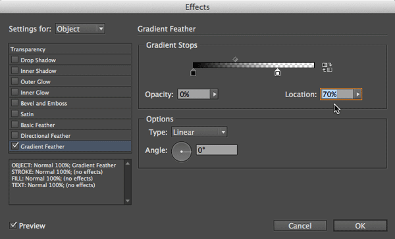
Task: Uncheck the Gradient Feather checkbox
Action: point(15,146)
